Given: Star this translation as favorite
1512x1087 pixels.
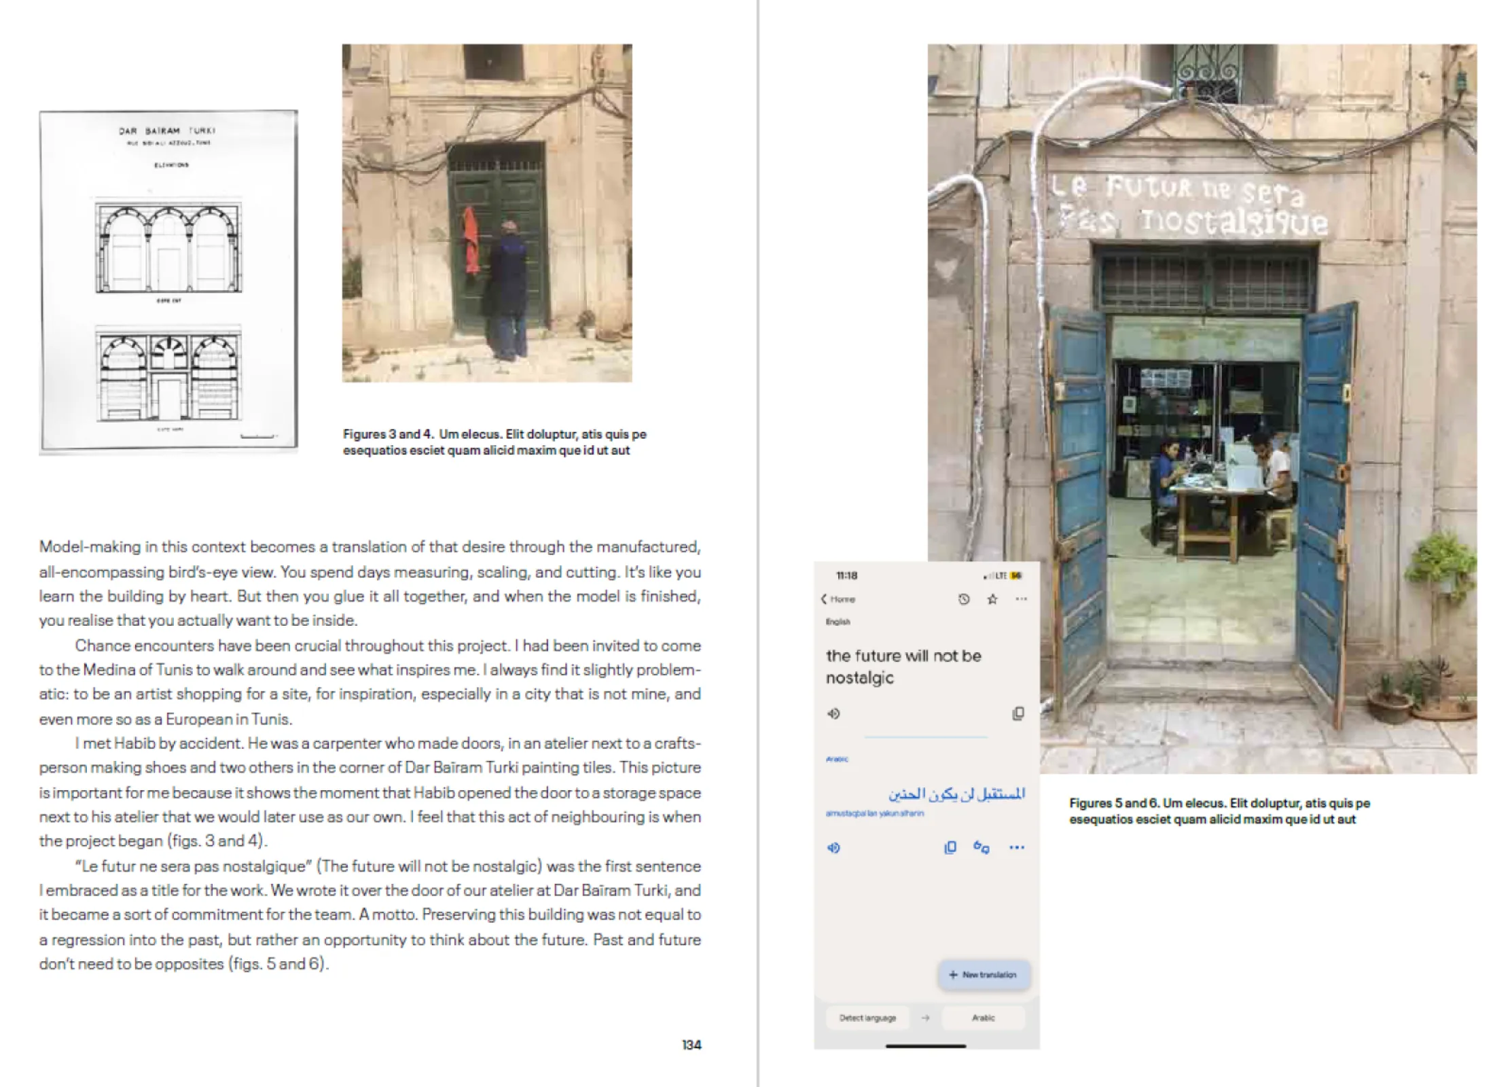Looking at the screenshot, I should tap(992, 599).
